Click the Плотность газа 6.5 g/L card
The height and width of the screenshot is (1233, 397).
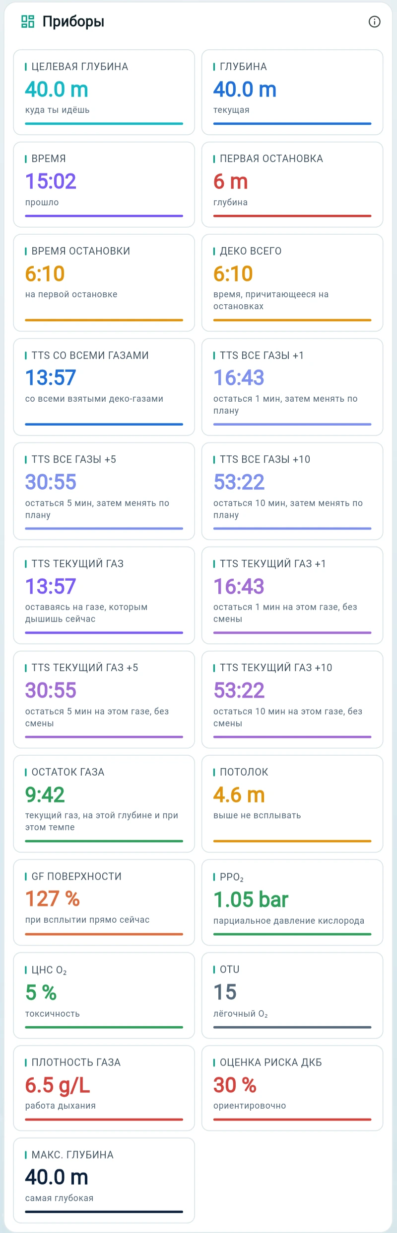[104, 1088]
